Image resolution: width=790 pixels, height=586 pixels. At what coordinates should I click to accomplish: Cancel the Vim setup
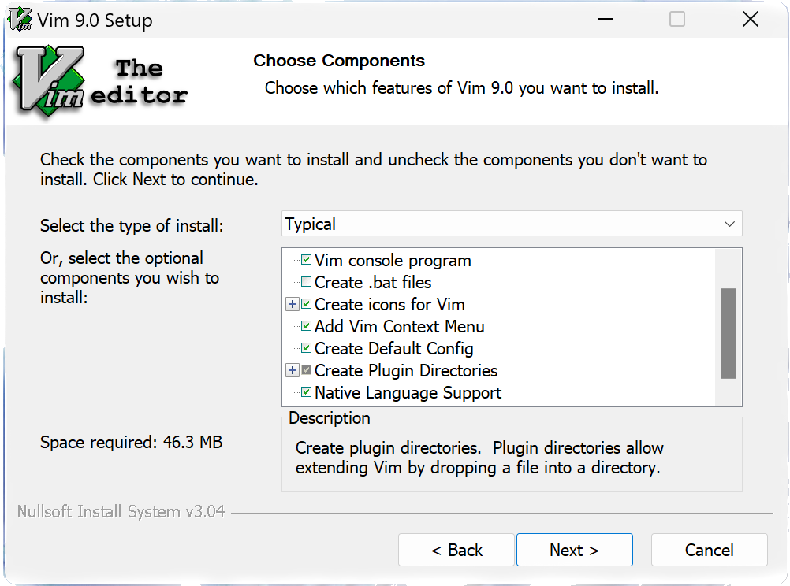click(709, 550)
